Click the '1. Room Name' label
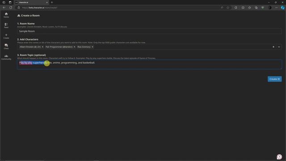 click(x=26, y=24)
